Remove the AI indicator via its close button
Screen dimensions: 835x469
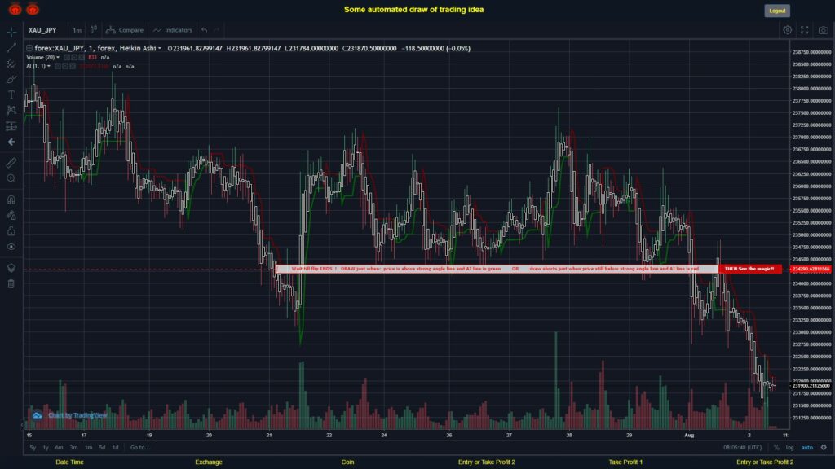[73, 67]
